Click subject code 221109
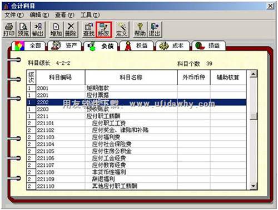This screenshot has width=278, height=210. (46, 180)
